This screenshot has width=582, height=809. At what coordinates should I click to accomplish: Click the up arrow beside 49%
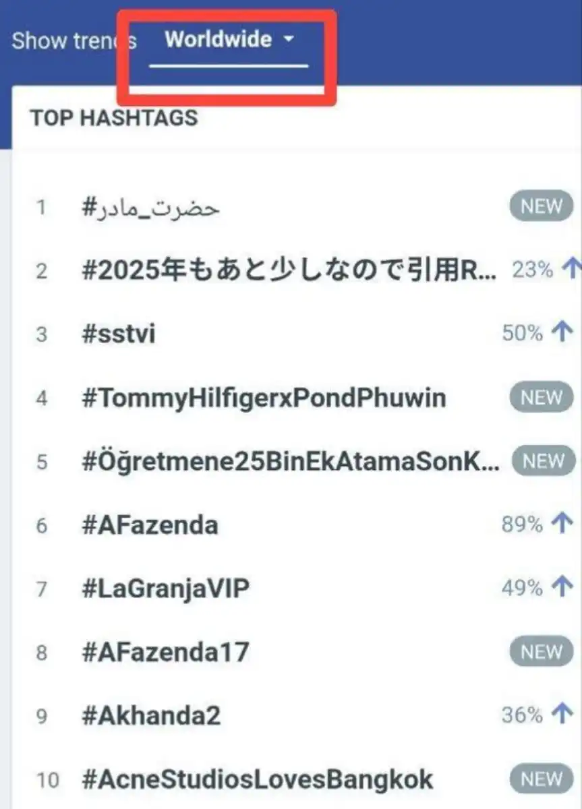[562, 588]
